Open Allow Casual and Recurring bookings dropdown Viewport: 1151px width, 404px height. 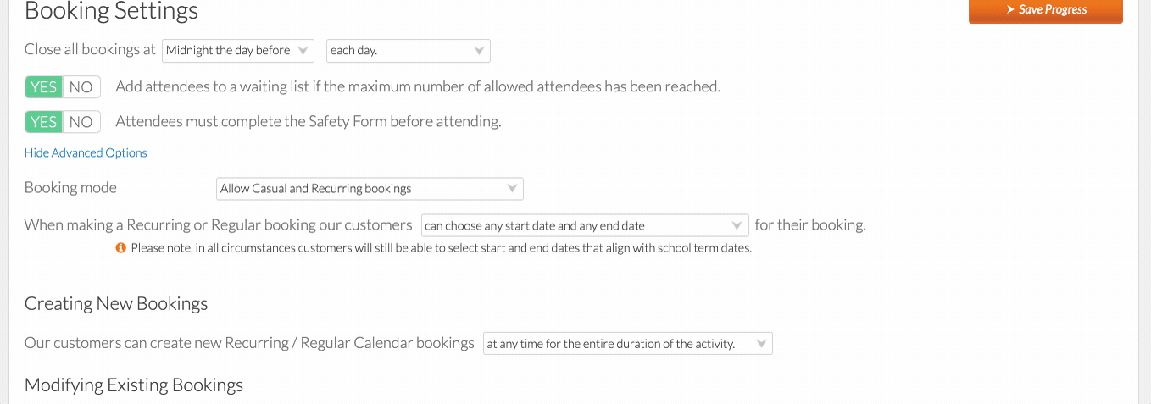370,189
